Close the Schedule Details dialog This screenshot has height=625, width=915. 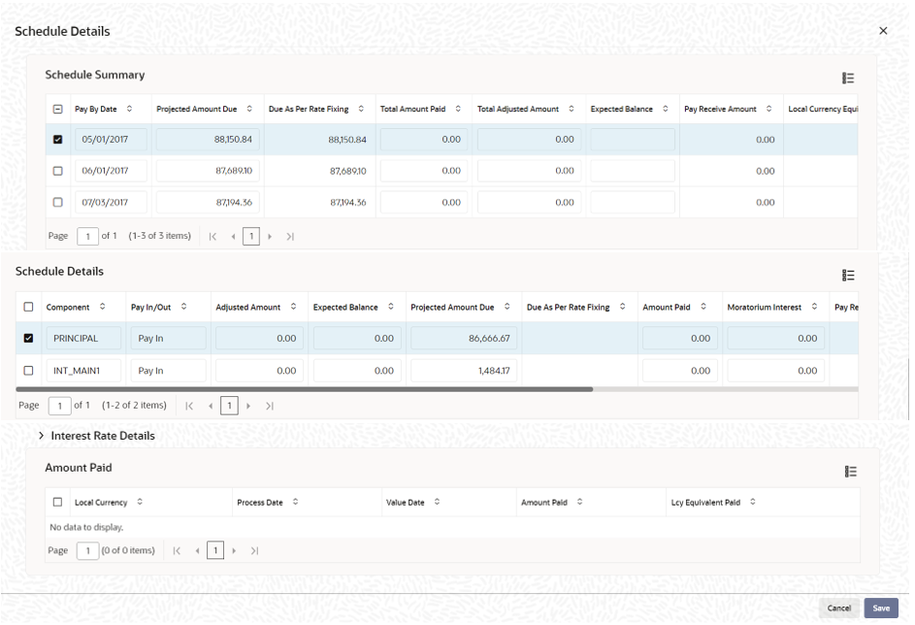(x=884, y=30)
